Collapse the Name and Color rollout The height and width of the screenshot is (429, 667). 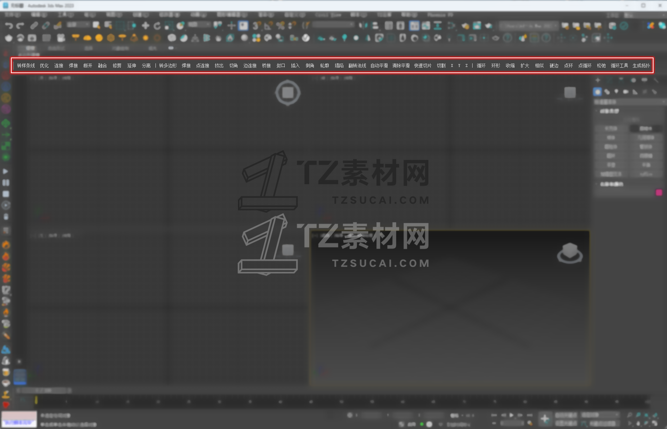tap(611, 184)
